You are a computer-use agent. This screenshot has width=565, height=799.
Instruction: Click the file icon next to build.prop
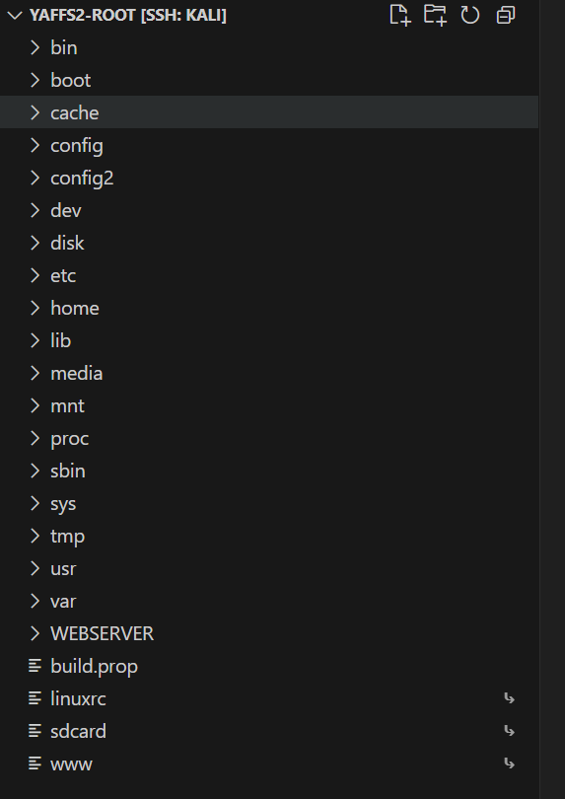35,666
